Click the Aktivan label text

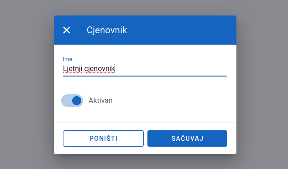100,101
